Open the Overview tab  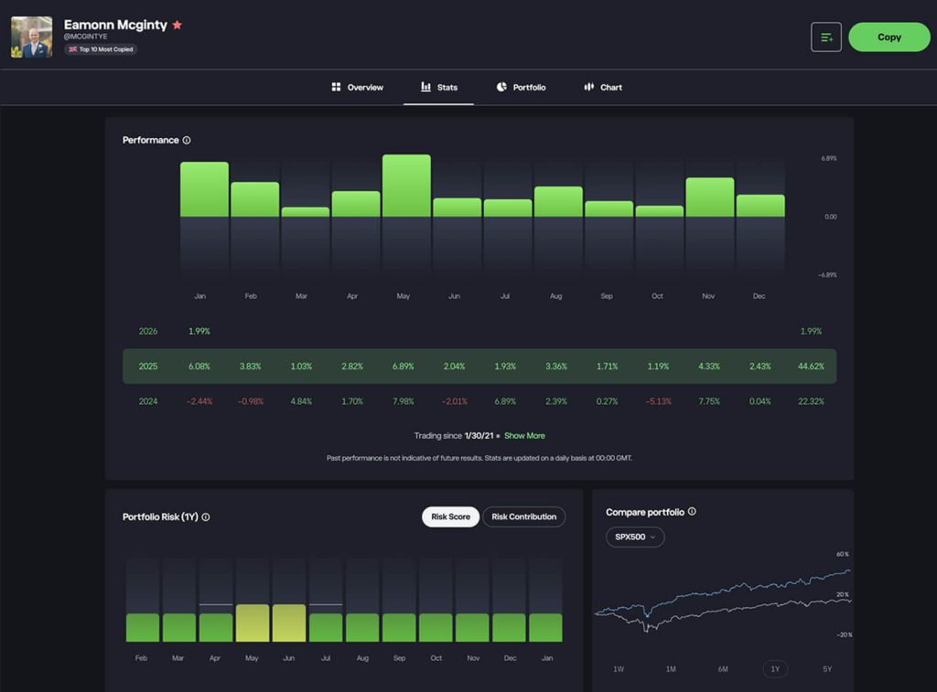coord(358,87)
